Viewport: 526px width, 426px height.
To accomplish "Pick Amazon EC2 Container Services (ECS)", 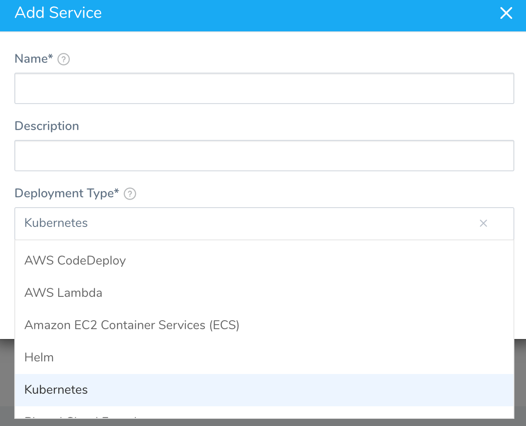I will coord(264,325).
